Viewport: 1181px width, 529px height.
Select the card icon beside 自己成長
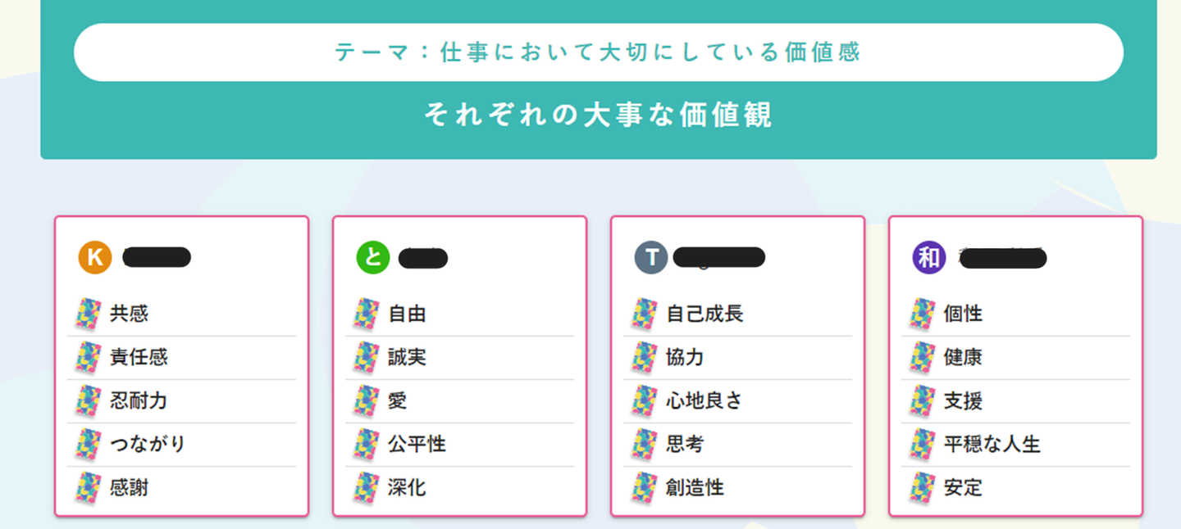pyautogui.click(x=645, y=314)
